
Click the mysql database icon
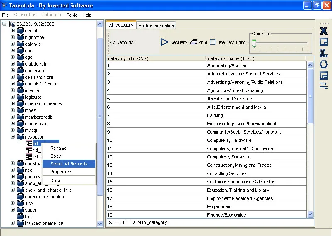tap(20, 130)
